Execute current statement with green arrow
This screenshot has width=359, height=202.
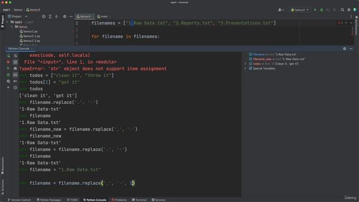coord(8,68)
